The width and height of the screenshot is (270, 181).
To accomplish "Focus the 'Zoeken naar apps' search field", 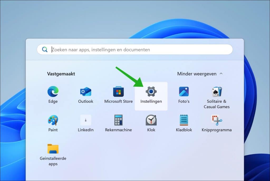I will pos(137,49).
